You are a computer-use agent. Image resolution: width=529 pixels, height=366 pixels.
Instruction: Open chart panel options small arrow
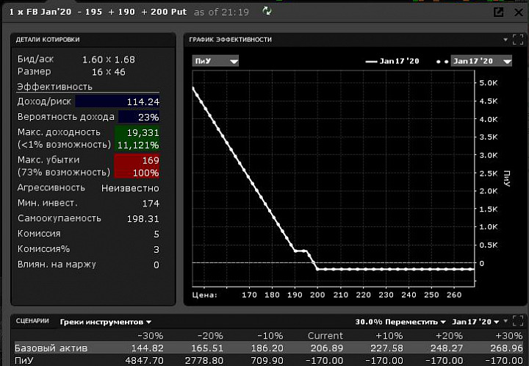coord(505,40)
